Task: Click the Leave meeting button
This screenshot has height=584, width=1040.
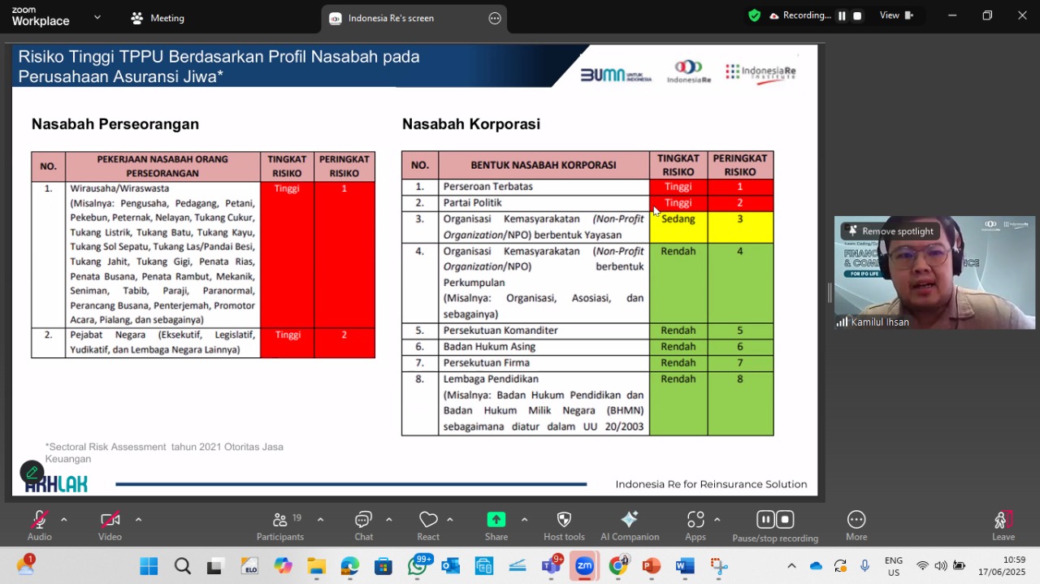Action: 1003,525
